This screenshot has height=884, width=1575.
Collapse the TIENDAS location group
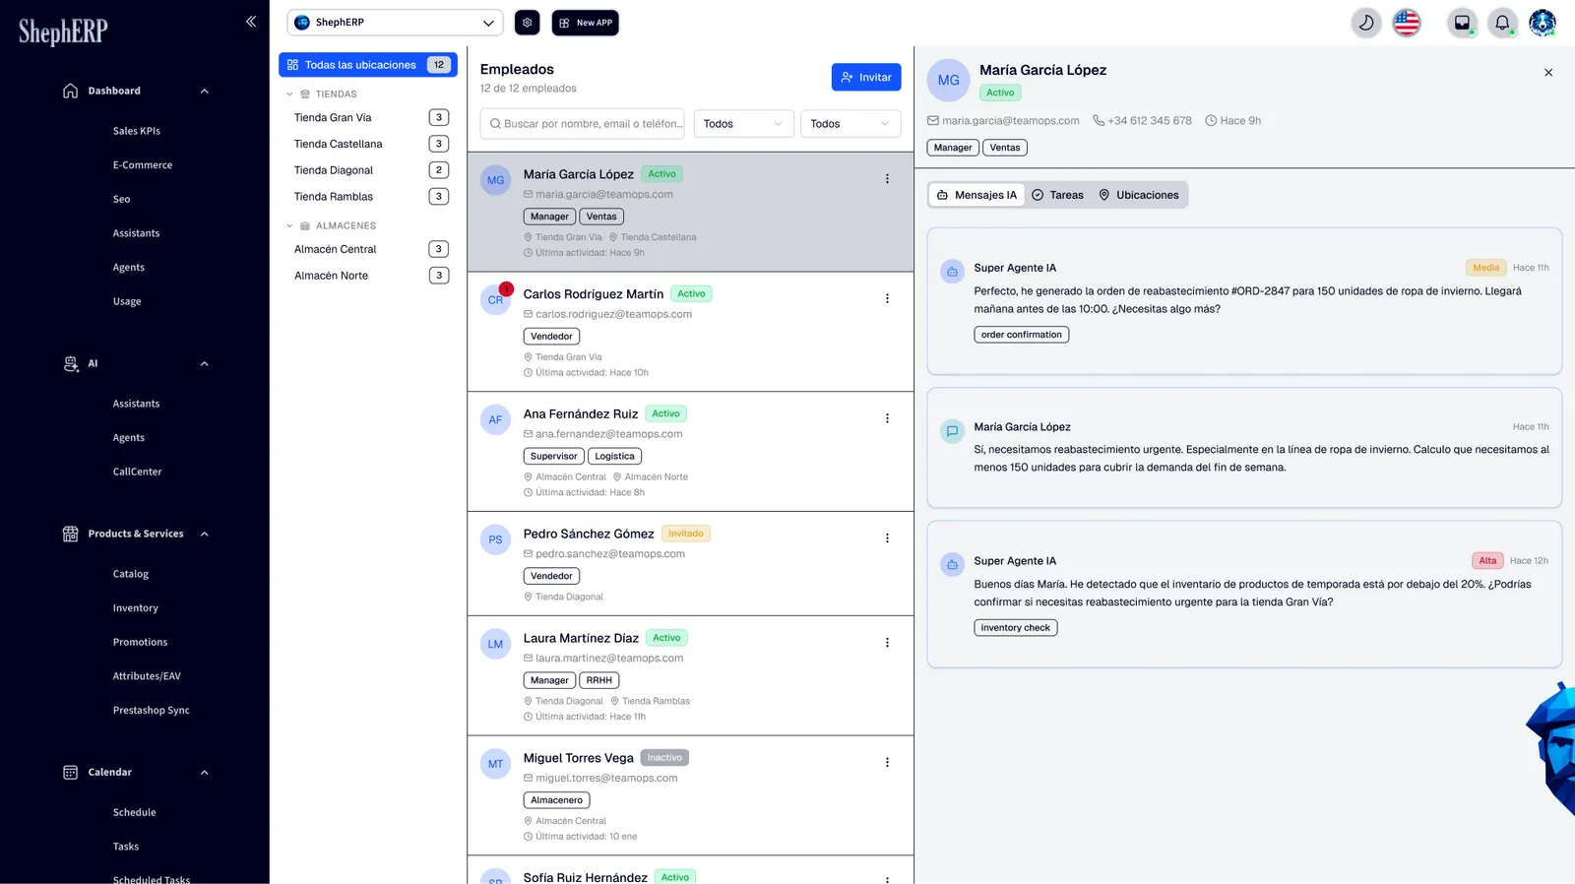[289, 95]
